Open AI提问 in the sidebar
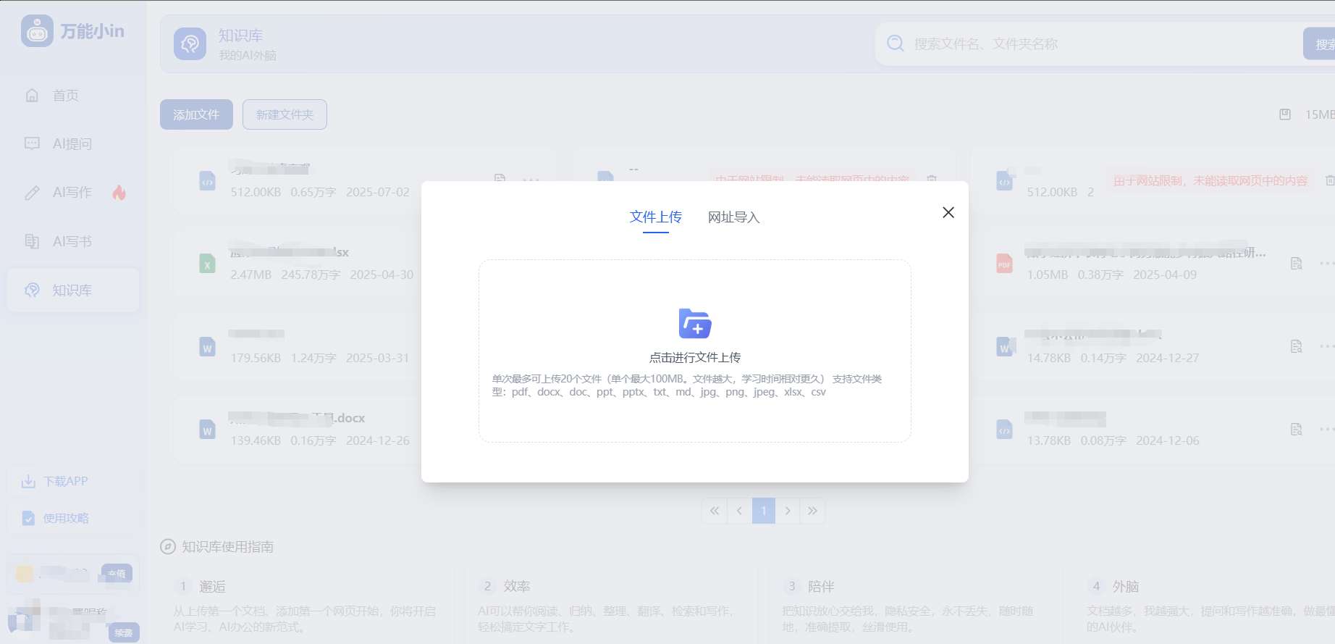The height and width of the screenshot is (644, 1335). pyautogui.click(x=72, y=144)
